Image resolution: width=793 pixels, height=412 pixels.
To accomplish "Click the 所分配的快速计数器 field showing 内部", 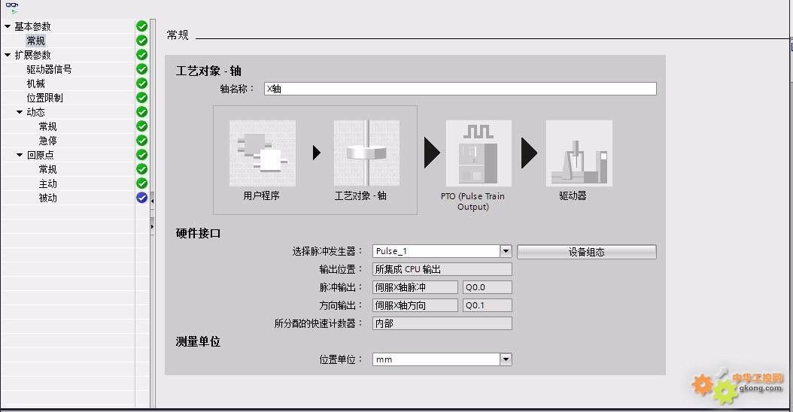I will pos(442,323).
